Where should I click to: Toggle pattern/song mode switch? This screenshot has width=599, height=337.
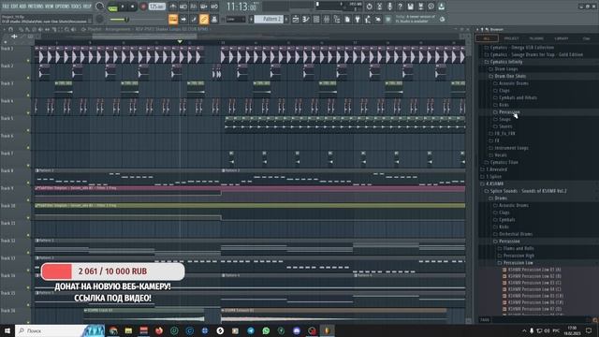(112, 7)
